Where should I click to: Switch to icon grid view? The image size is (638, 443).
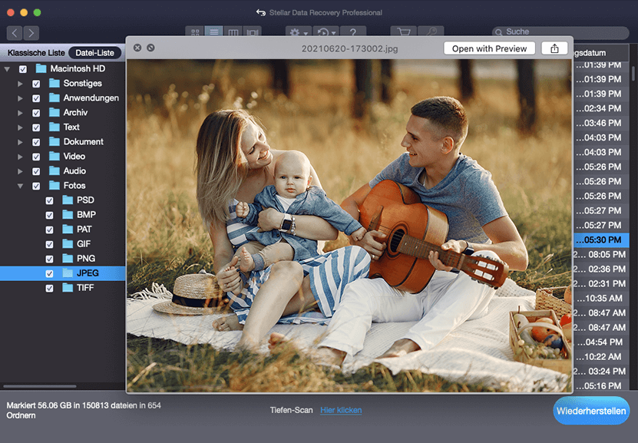click(x=195, y=33)
